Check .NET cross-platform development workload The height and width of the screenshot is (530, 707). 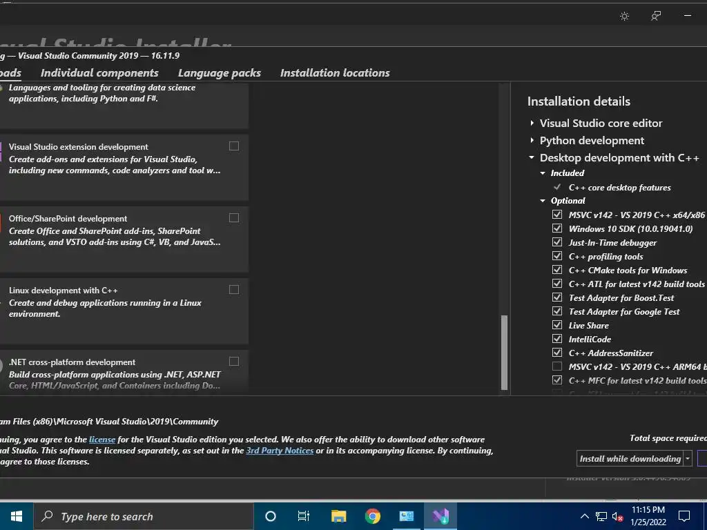234,362
